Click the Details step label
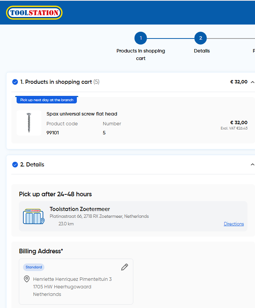The image size is (255, 308). coord(202,51)
